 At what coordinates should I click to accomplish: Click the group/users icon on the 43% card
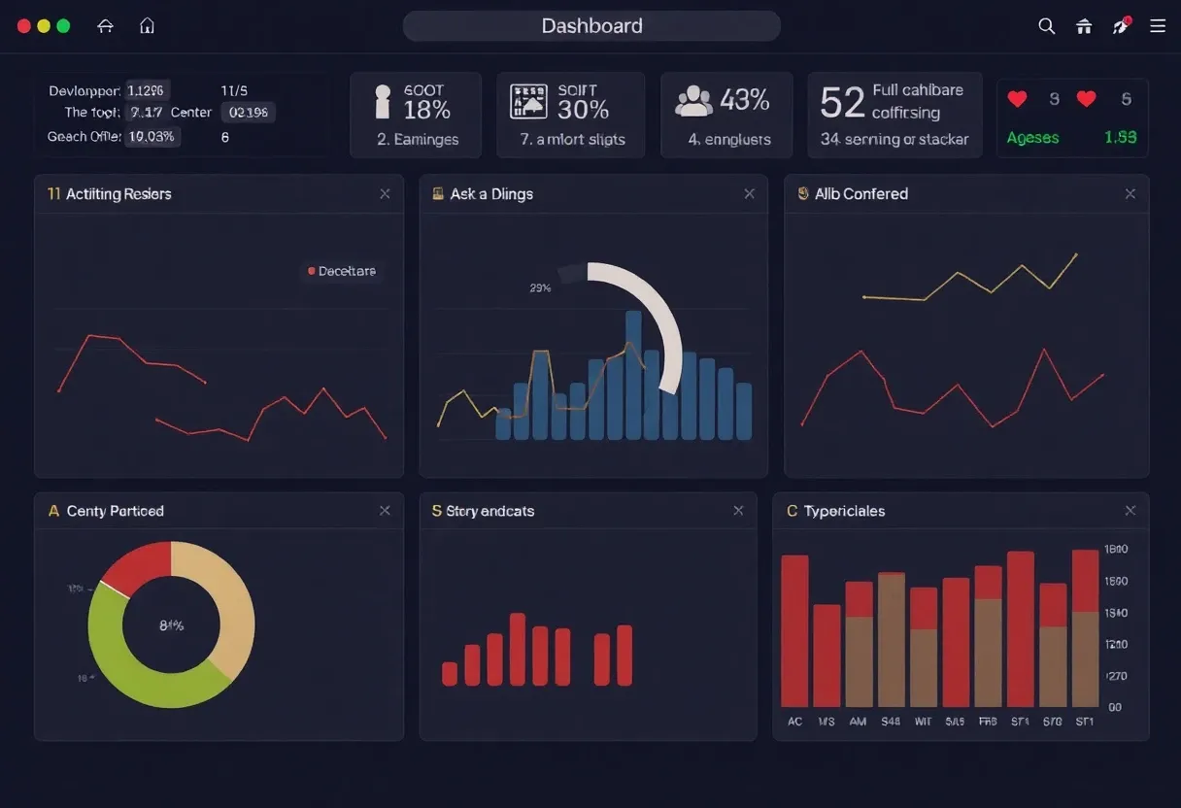click(x=692, y=98)
